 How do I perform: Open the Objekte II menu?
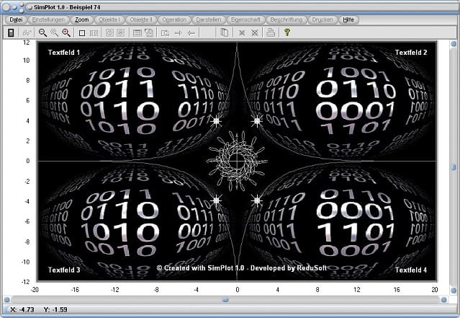tap(141, 19)
